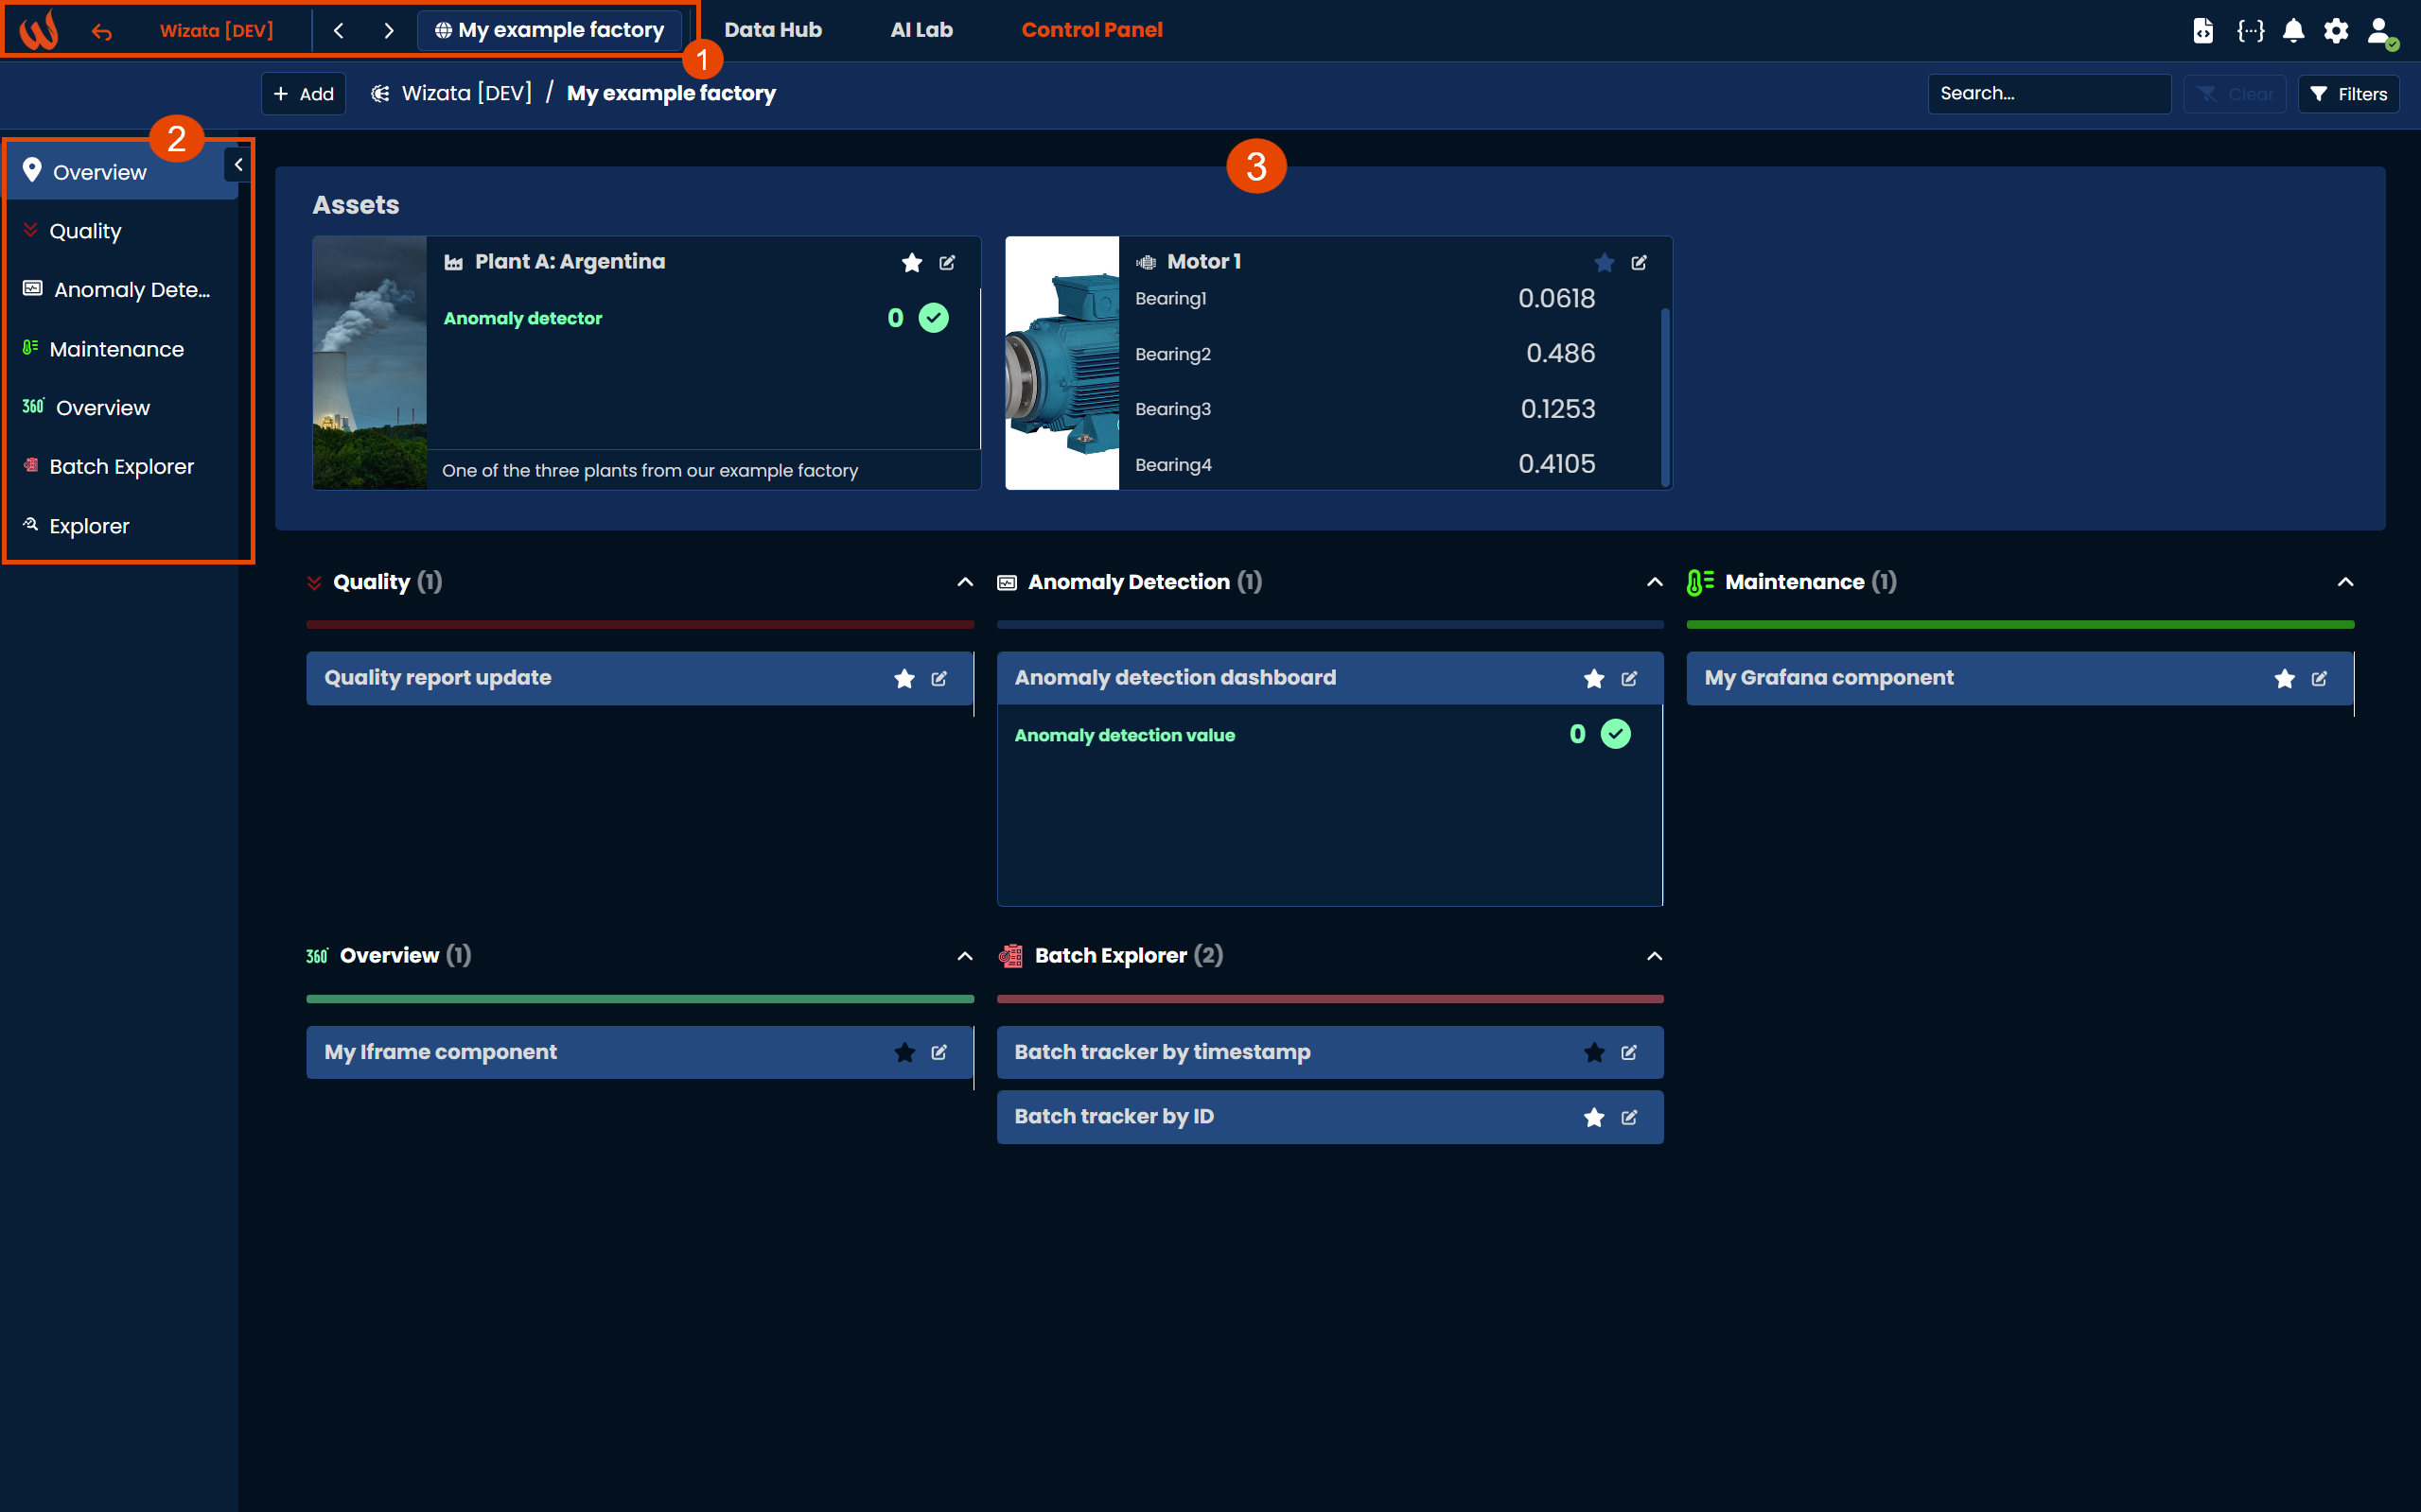Collapse the Quality section
The width and height of the screenshot is (2421, 1512).
(x=964, y=582)
